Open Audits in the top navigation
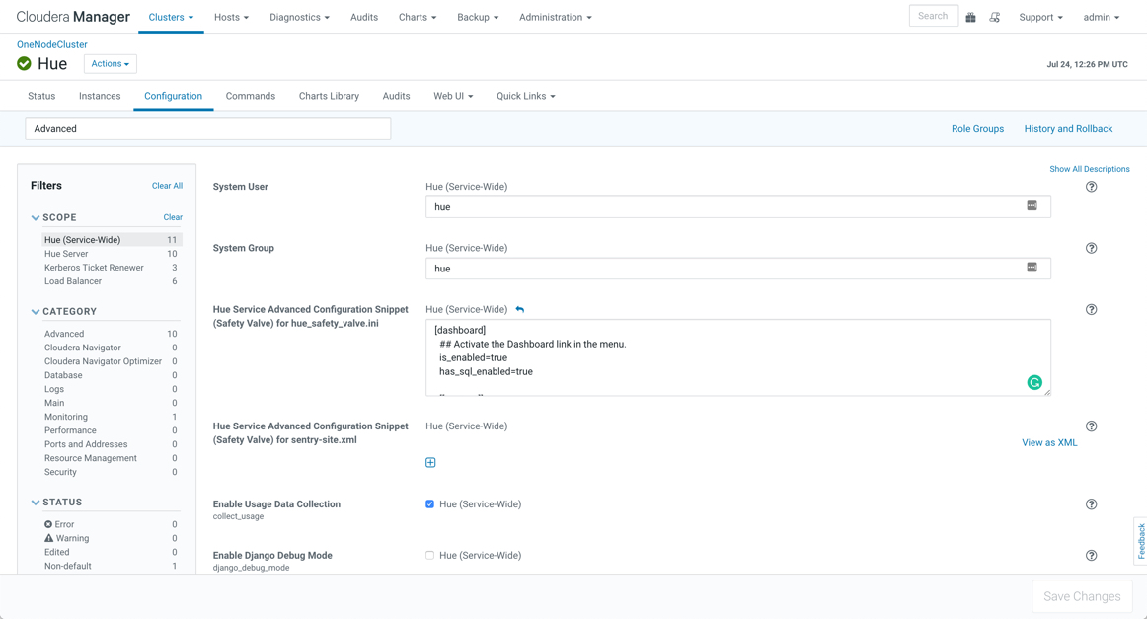 point(364,17)
